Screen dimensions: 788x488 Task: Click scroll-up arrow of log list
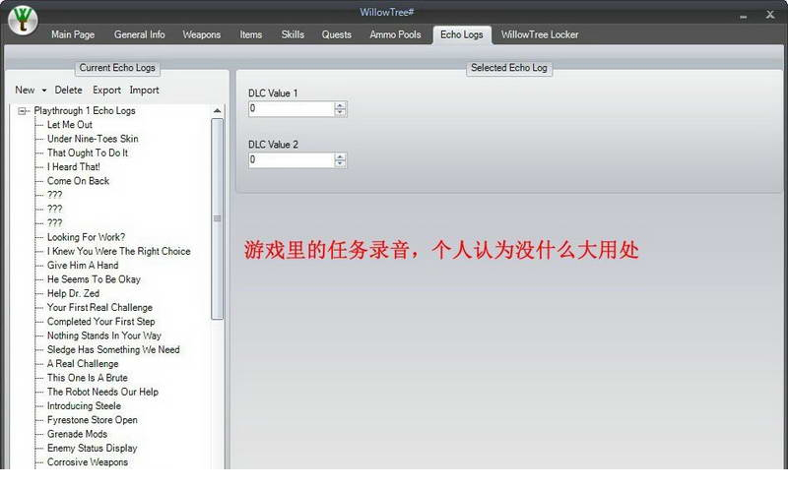[x=217, y=111]
